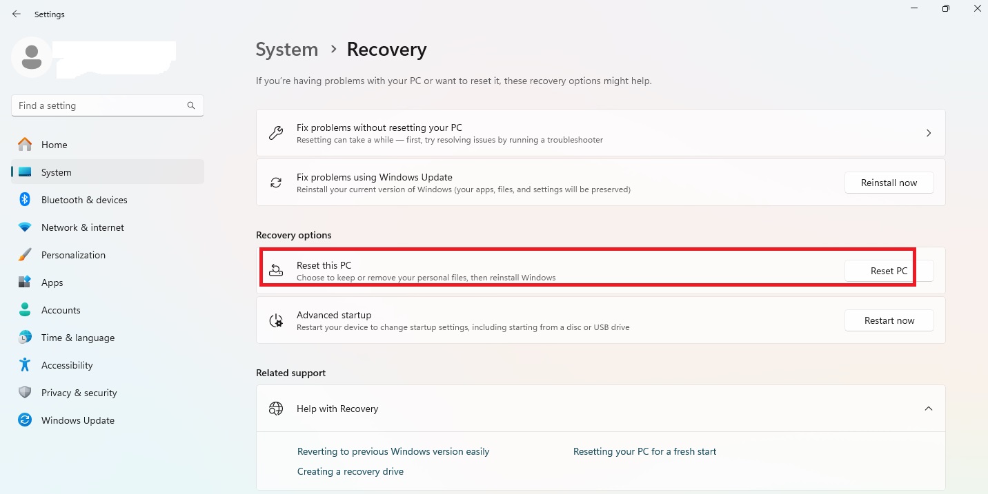Click the wrench troubleshoot icon
The height and width of the screenshot is (494, 988).
276,133
